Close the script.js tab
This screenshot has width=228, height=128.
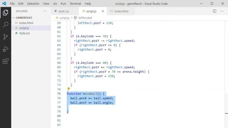(x=103, y=11)
